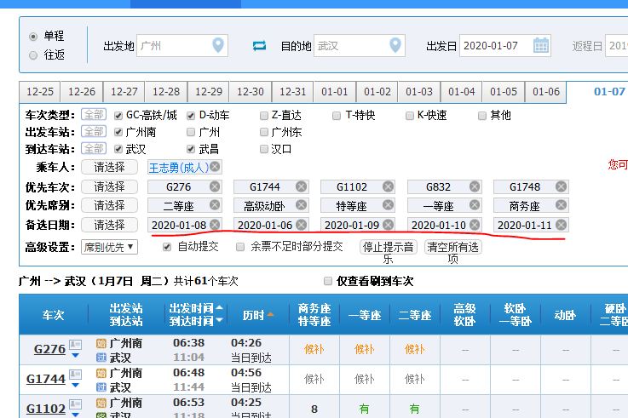
Task: Switch to 12-25 date tab
Action: pos(40,92)
